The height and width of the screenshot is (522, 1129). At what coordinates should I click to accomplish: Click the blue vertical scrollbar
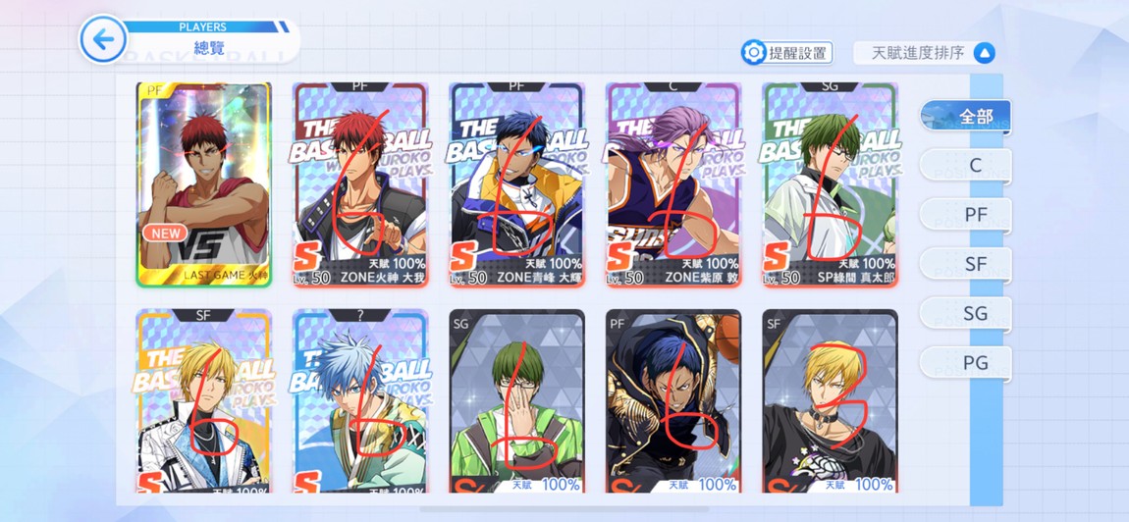986,288
